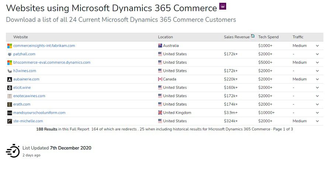Click the patzhall.com favicon

pyautogui.click(x=10, y=54)
